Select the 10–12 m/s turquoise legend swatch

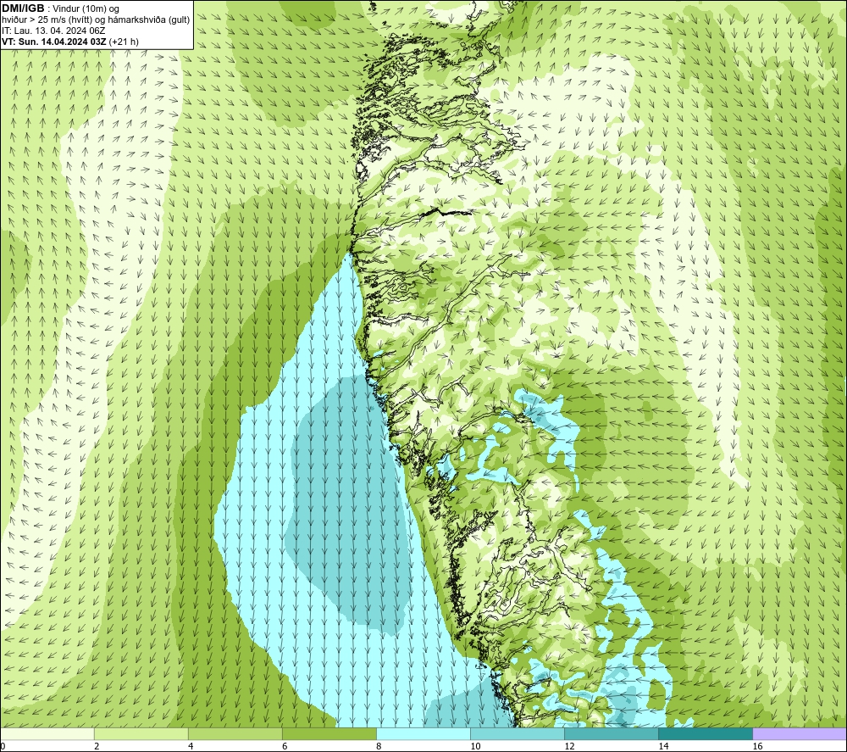[517, 733]
